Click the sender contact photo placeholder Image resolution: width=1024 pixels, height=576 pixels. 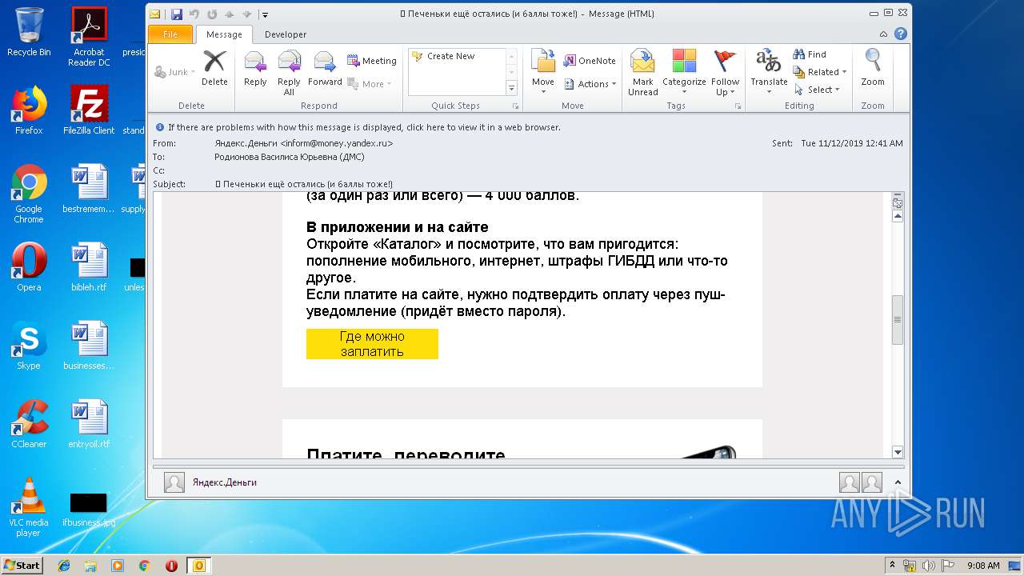click(174, 482)
